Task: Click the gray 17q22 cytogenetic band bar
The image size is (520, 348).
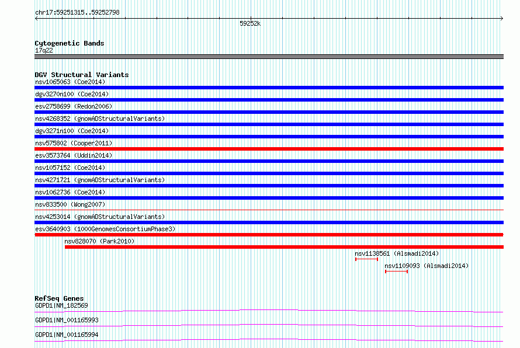Action: (269, 57)
